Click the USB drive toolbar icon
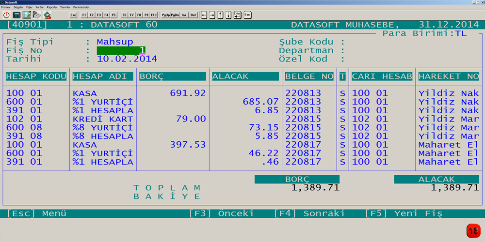This screenshot has width=485, height=242. [37, 15]
